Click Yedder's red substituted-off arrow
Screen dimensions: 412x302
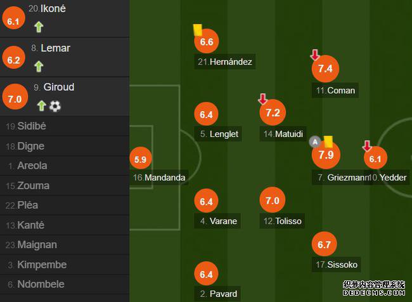(367, 146)
